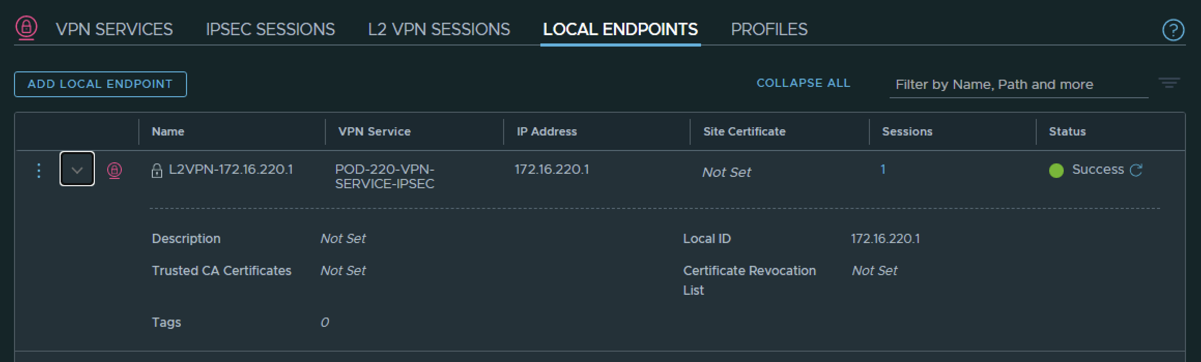Collapse the L2VPN-172.16.220.1 row details
The height and width of the screenshot is (362, 1201).
[77, 169]
